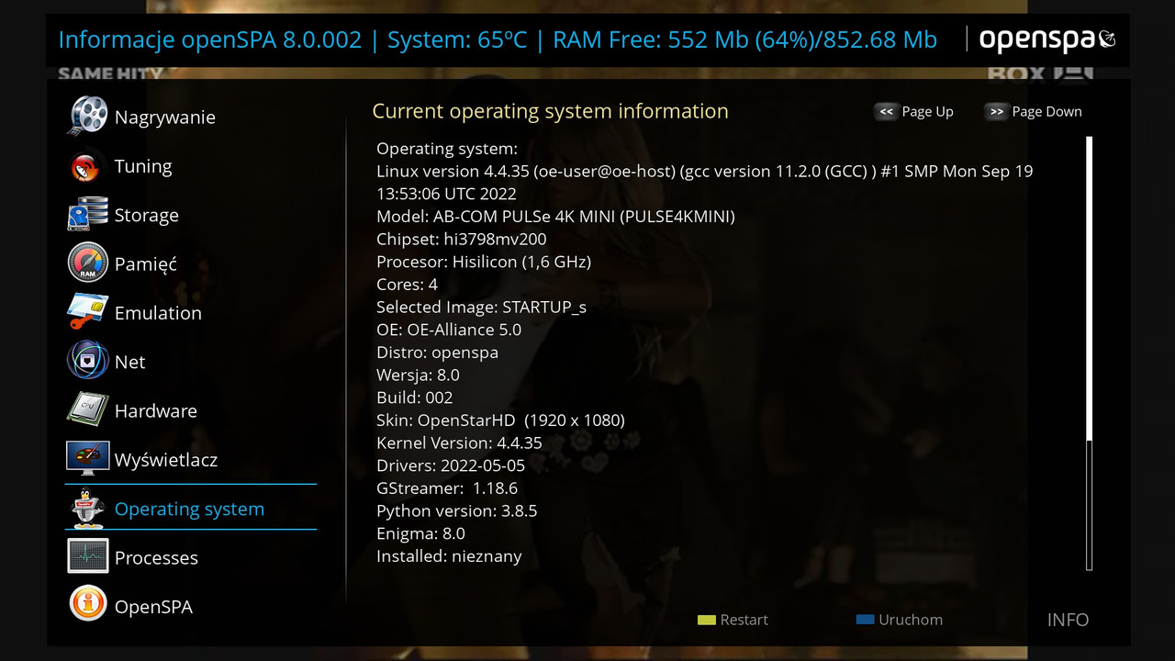Select the Tuning satellite icon
1175x661 pixels.
pos(87,165)
